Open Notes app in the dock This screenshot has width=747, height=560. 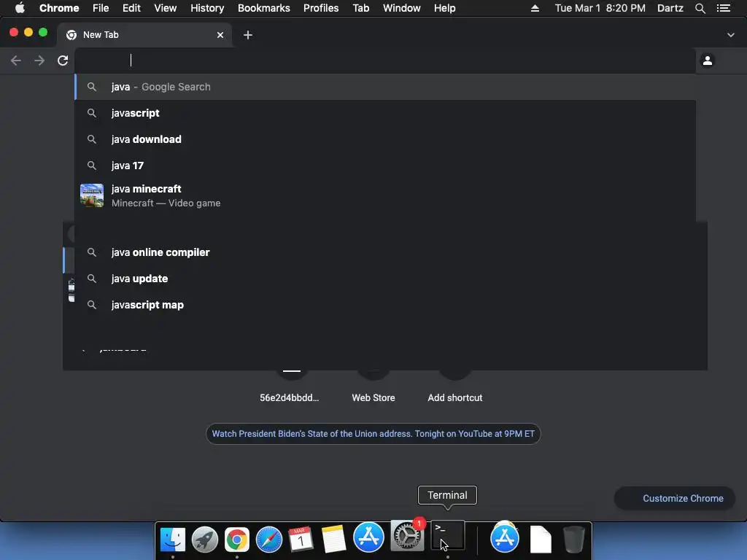[333, 540]
